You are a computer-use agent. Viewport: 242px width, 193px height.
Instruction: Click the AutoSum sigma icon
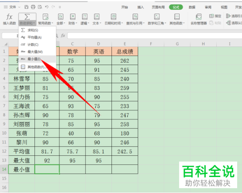click(x=27, y=17)
